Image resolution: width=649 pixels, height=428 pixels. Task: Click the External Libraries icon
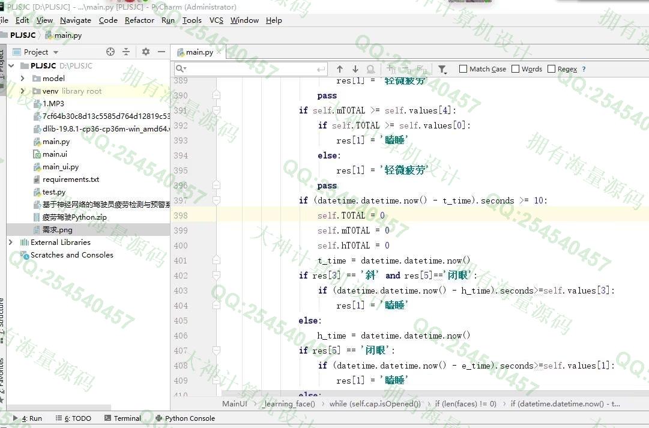tap(25, 242)
